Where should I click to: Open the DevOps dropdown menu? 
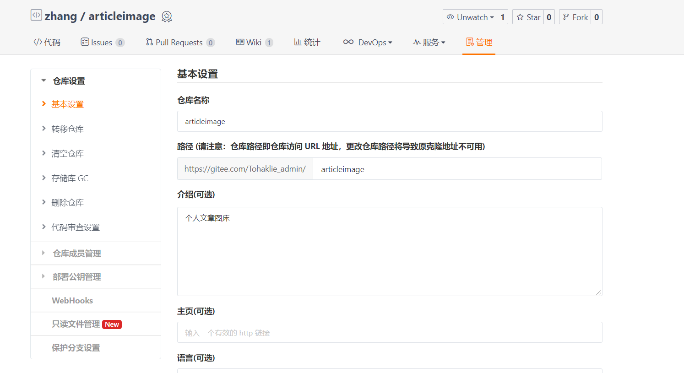(368, 42)
